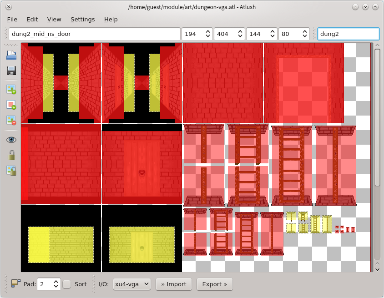This screenshot has width=384, height=298.
Task: Click the Pad value spinner arrows
Action: [56, 284]
